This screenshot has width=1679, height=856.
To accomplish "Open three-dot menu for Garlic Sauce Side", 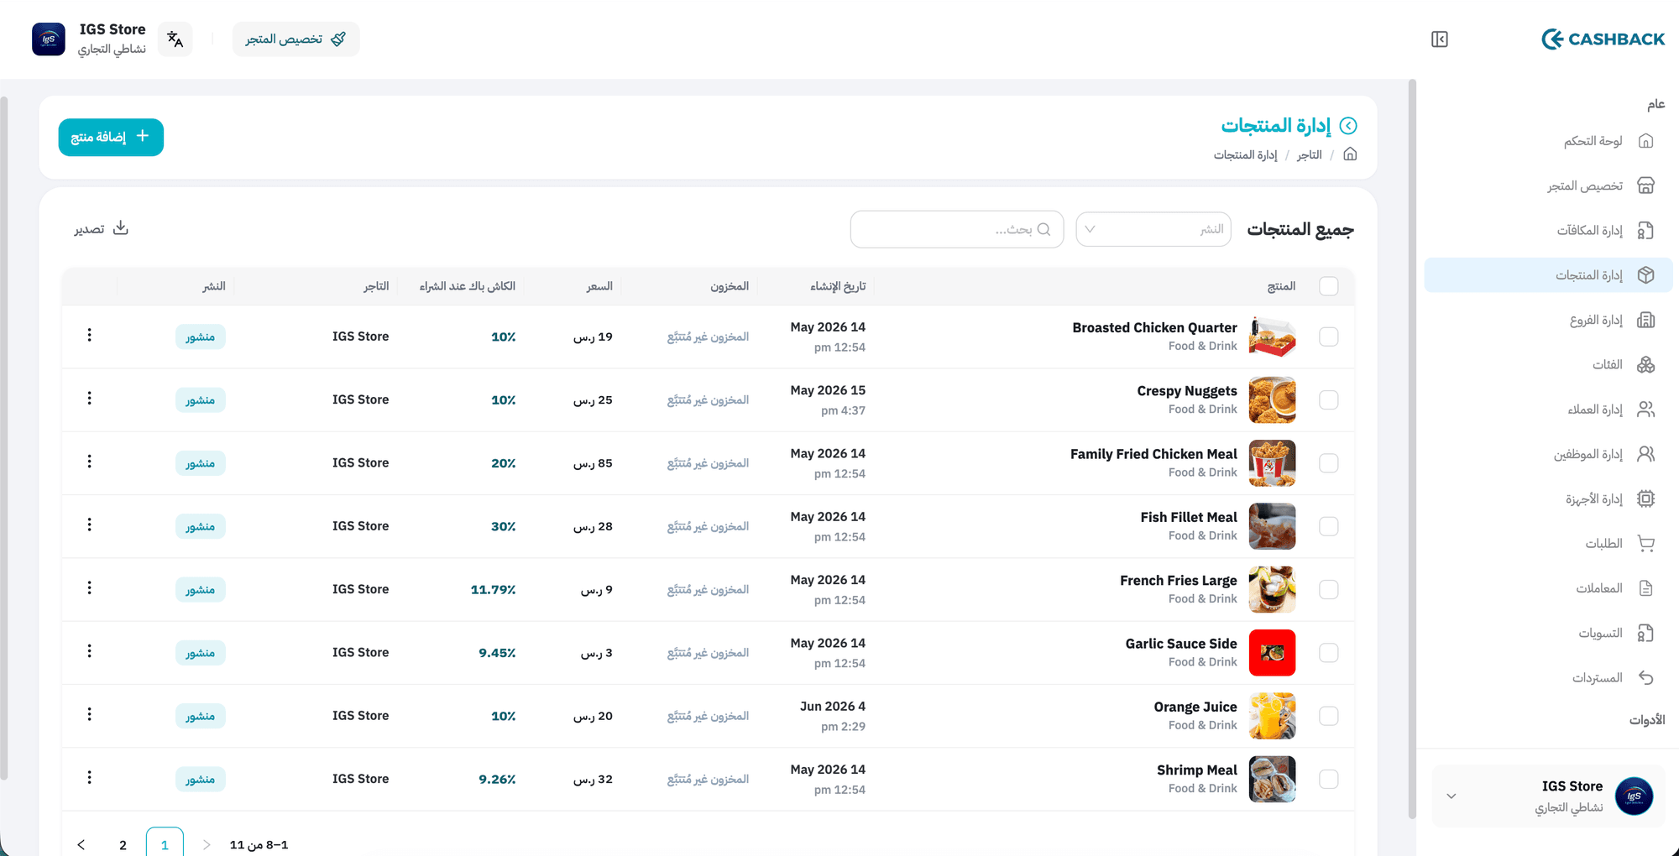I will [x=89, y=651].
